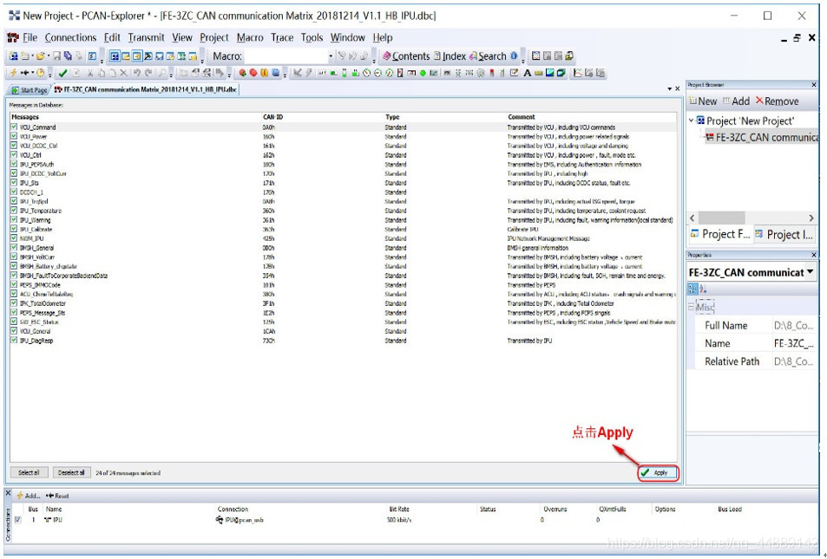827x559 pixels.
Task: Click the Paste clipboard icon
Action: click(112, 73)
